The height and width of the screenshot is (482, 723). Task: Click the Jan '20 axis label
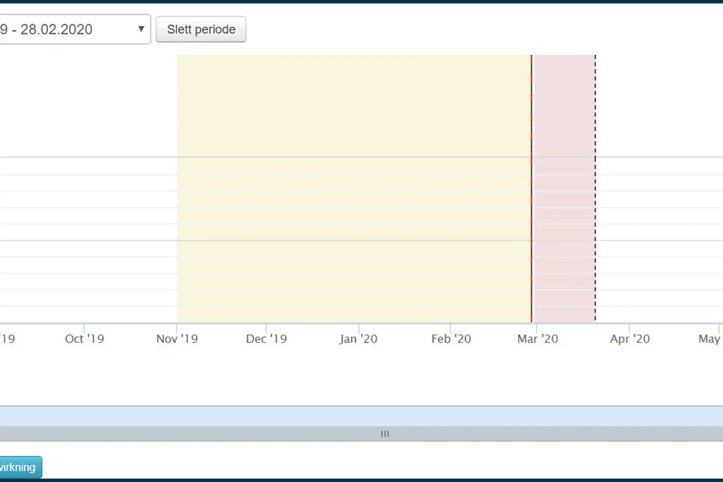pyautogui.click(x=358, y=339)
